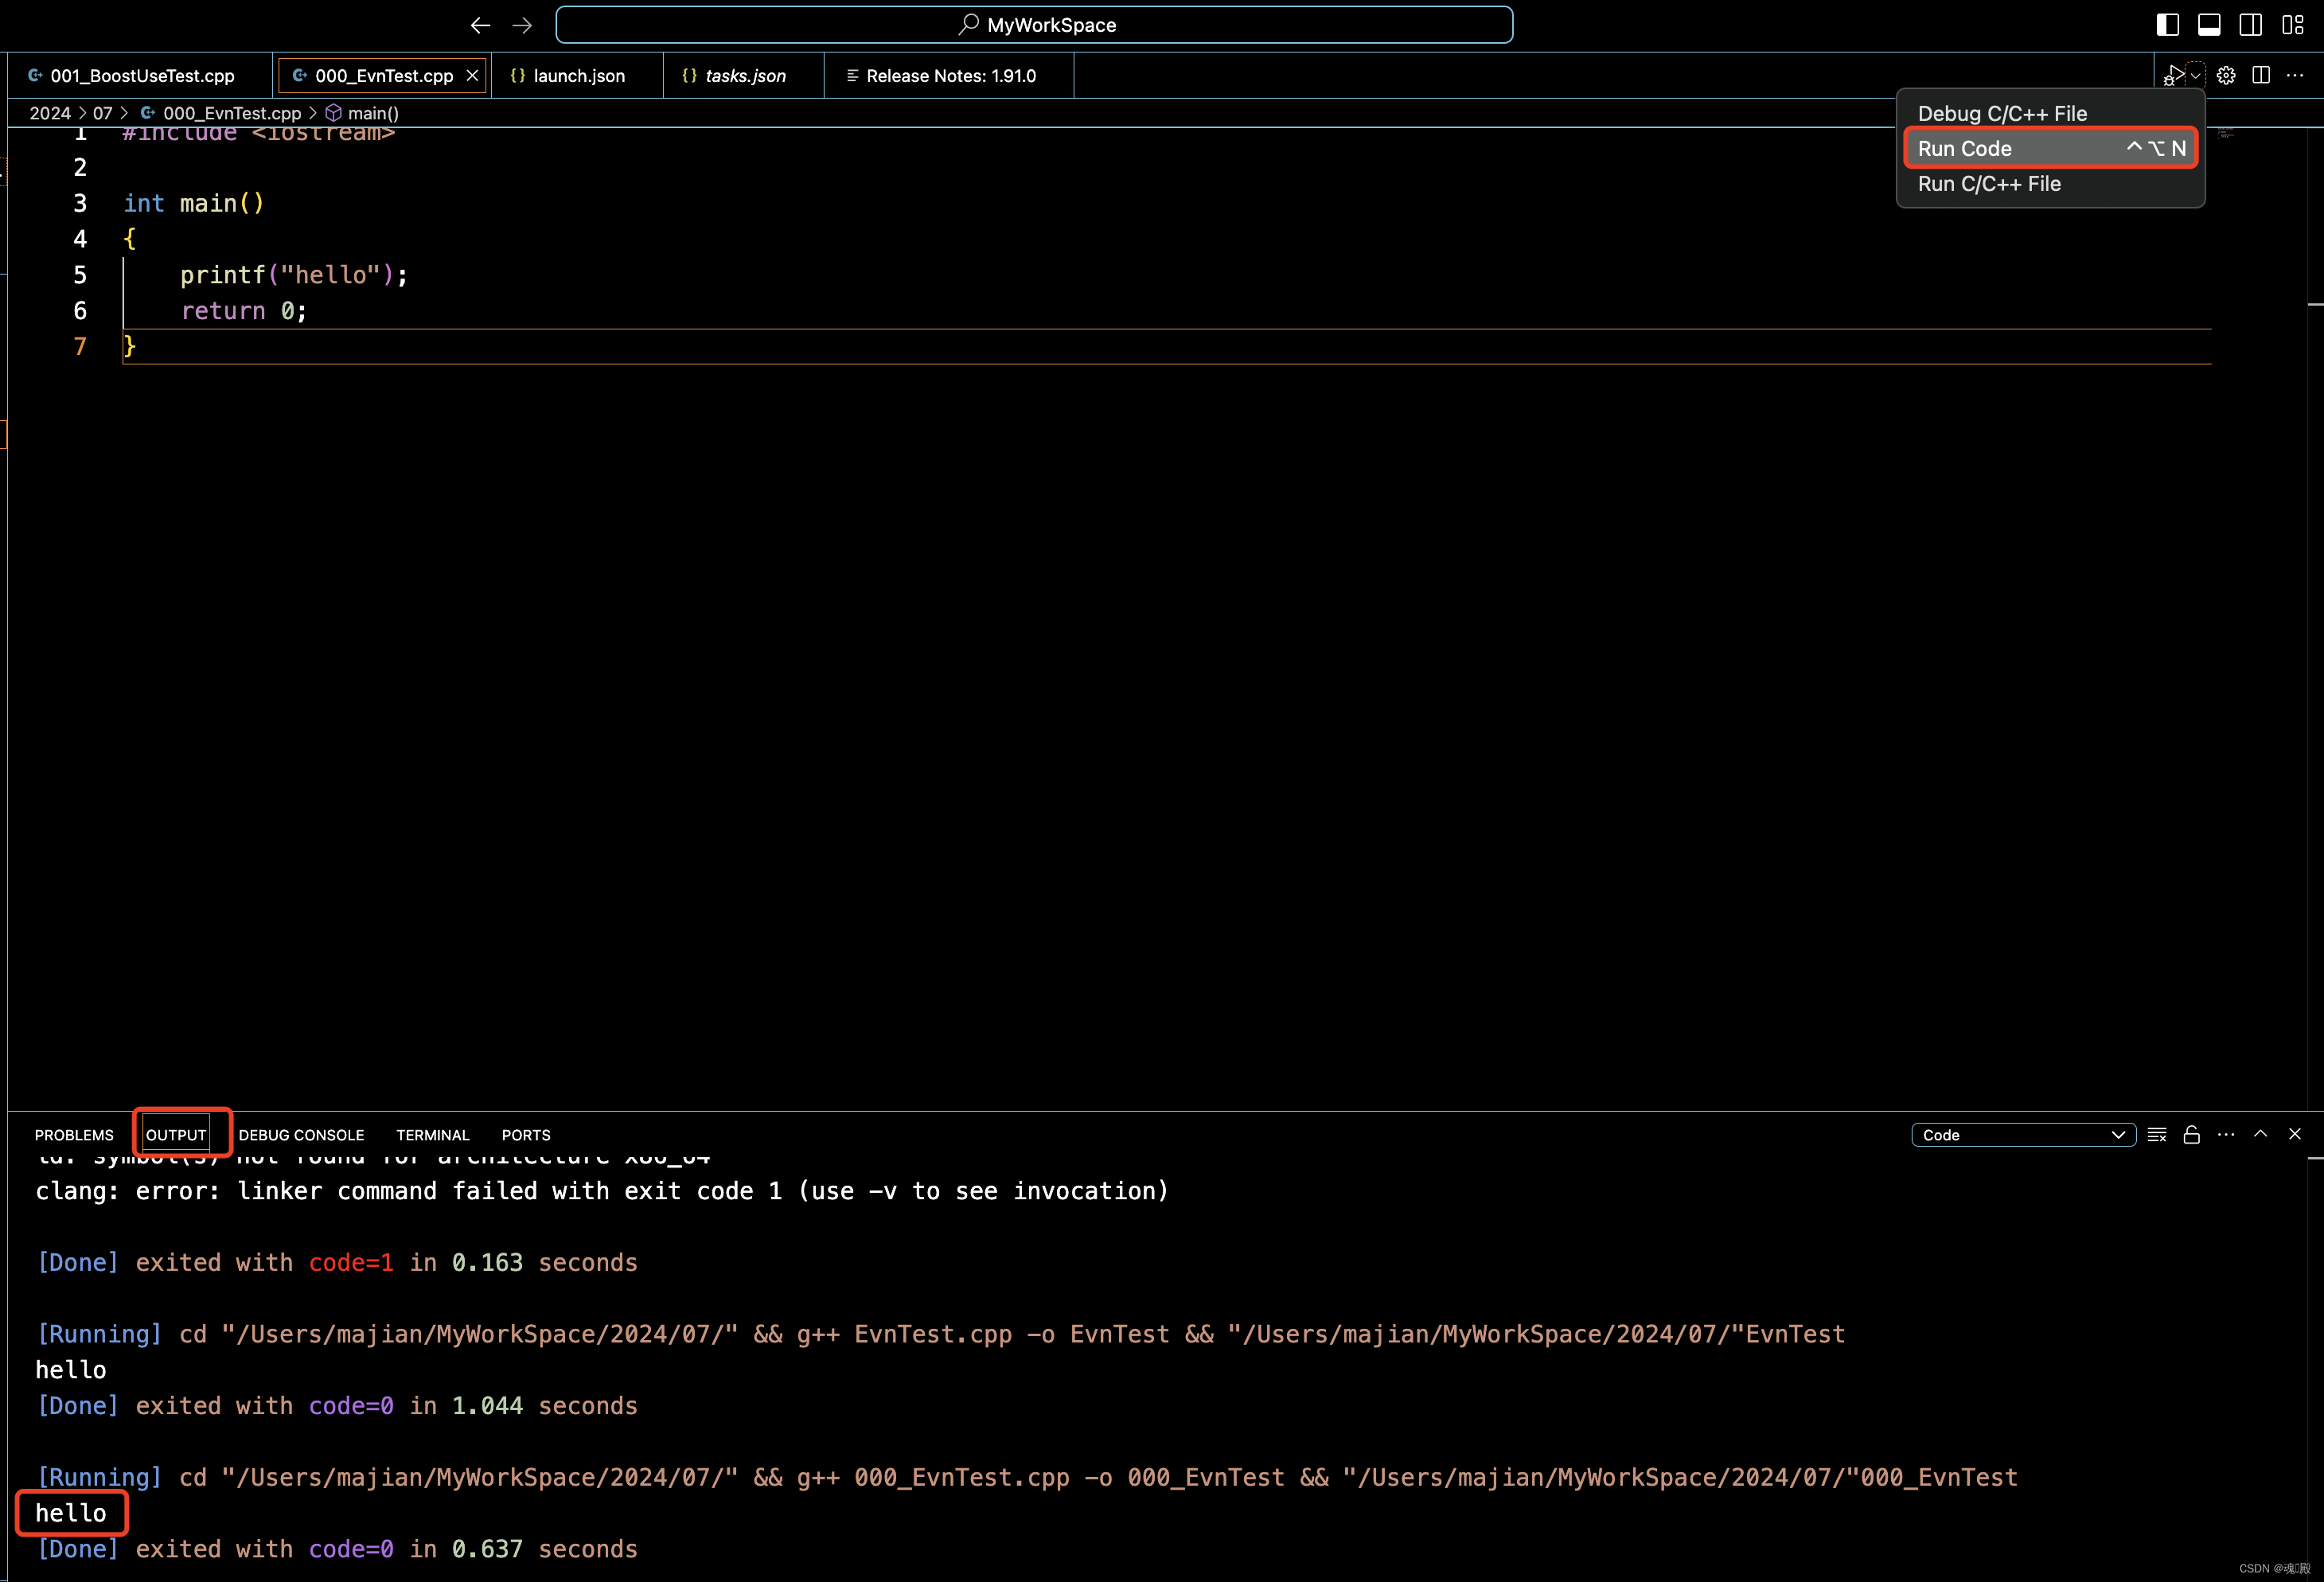This screenshot has width=2324, height=1582.
Task: Open the tasks.json tab
Action: (745, 76)
